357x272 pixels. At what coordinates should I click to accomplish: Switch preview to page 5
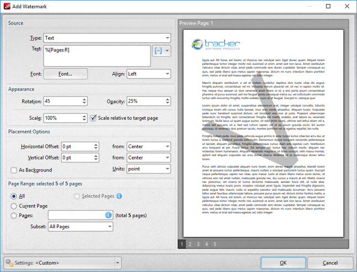click(x=215, y=244)
